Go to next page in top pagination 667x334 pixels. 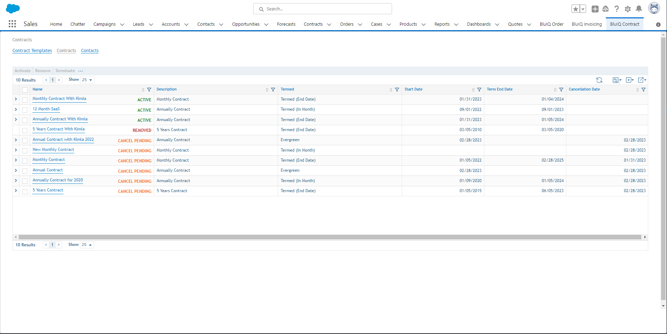tap(59, 80)
